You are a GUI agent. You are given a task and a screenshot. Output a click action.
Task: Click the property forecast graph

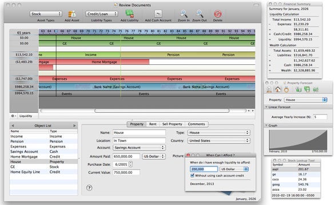coord(298,140)
